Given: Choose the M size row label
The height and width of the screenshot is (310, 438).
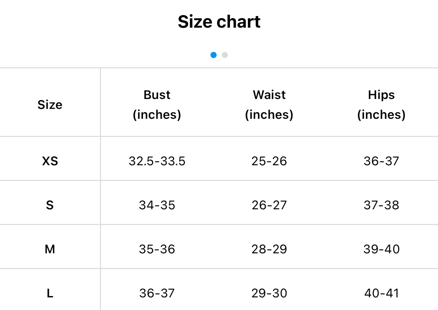Looking at the screenshot, I should 50,249.
